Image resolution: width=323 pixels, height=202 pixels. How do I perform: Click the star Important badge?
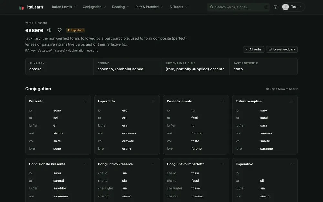(x=75, y=30)
